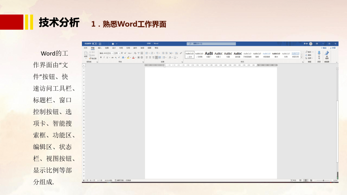Image resolution: width=347 pixels, height=195 pixels.
Task: Toggle Subscript formatting
Action: click(x=116, y=58)
